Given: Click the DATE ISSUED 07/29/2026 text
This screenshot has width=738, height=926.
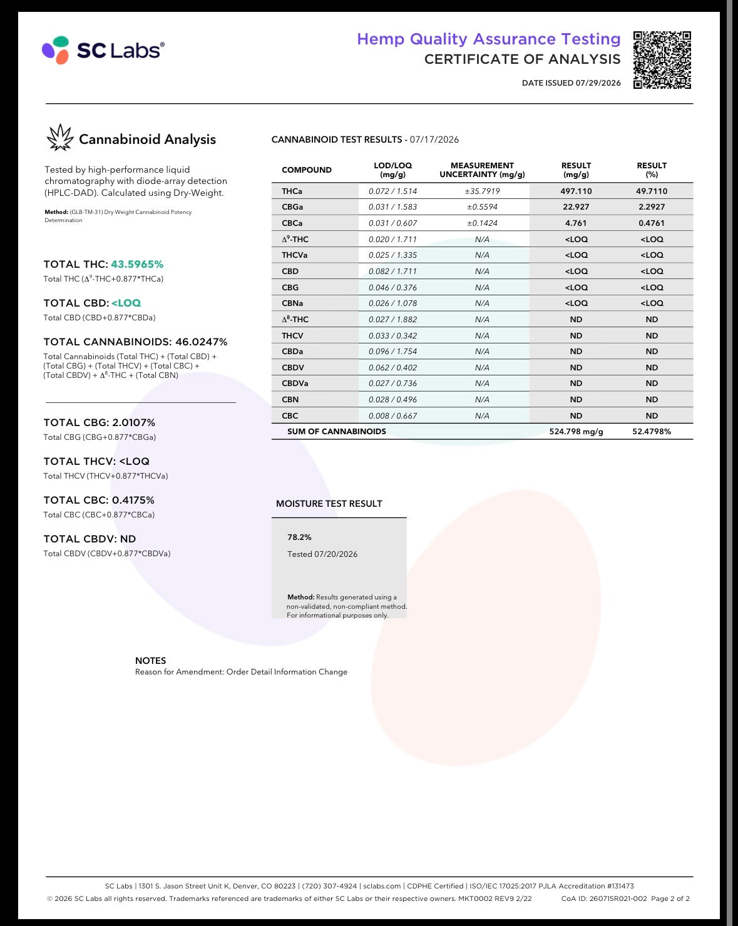Looking at the screenshot, I should (x=571, y=83).
